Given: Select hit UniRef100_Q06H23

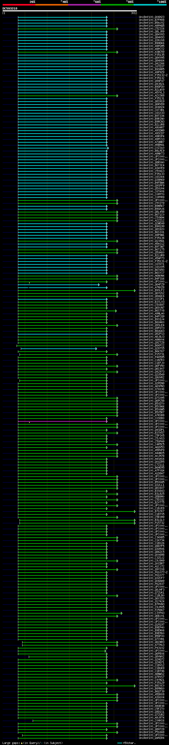Looking at the screenshot, I should [152, 17].
